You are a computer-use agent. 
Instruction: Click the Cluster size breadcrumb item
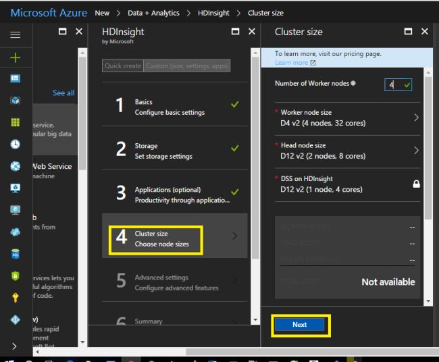(265, 13)
